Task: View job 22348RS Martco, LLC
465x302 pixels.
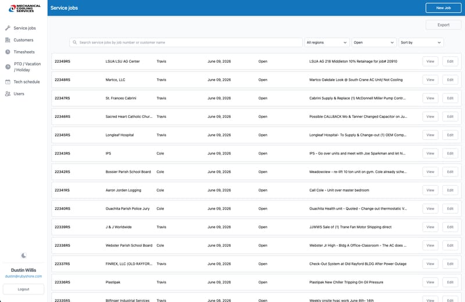Action: coord(430,80)
